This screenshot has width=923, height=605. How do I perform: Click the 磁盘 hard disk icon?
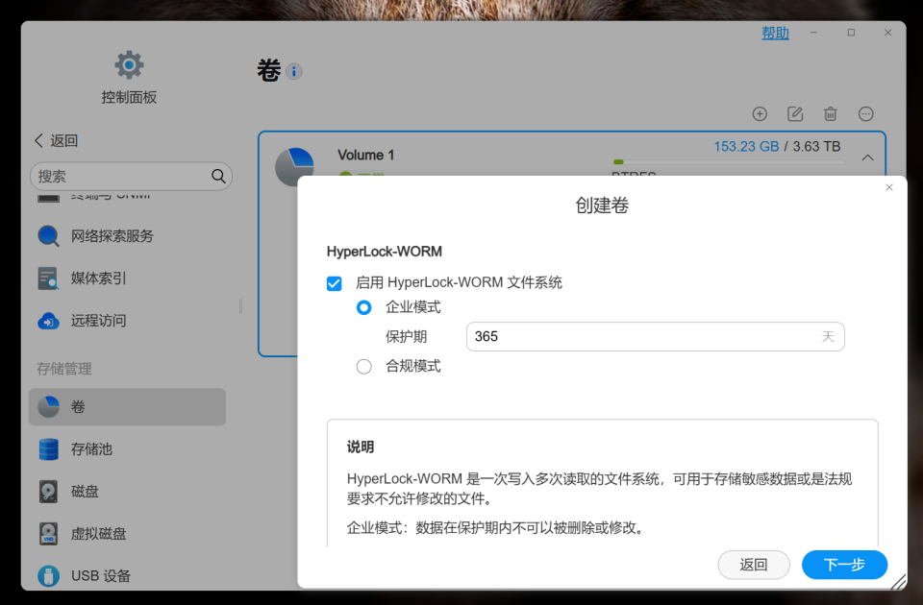coord(48,492)
